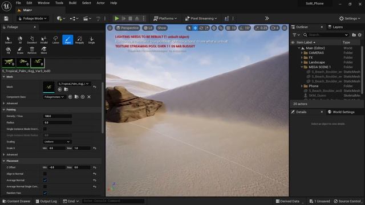
Task: Open camera speed setting 4
Action: [275, 28]
